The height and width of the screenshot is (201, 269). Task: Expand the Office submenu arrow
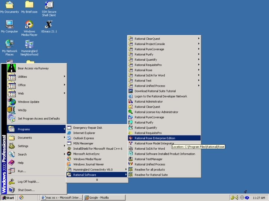click(x=65, y=85)
